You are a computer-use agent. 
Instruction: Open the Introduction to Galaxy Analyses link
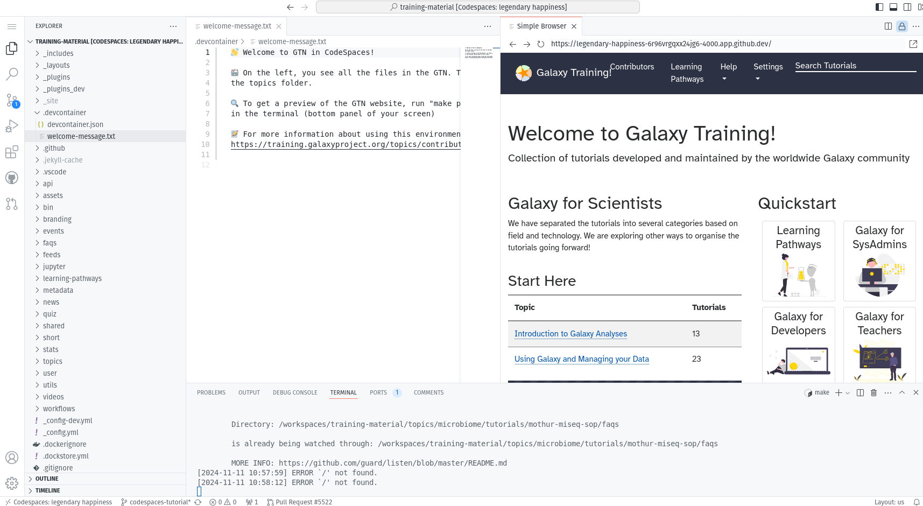tap(570, 334)
